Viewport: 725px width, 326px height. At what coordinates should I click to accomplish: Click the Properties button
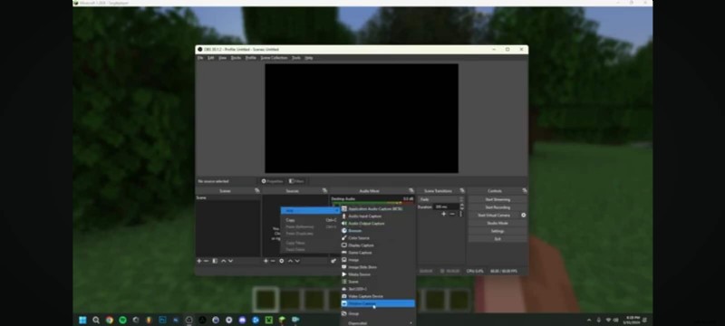(x=272, y=181)
